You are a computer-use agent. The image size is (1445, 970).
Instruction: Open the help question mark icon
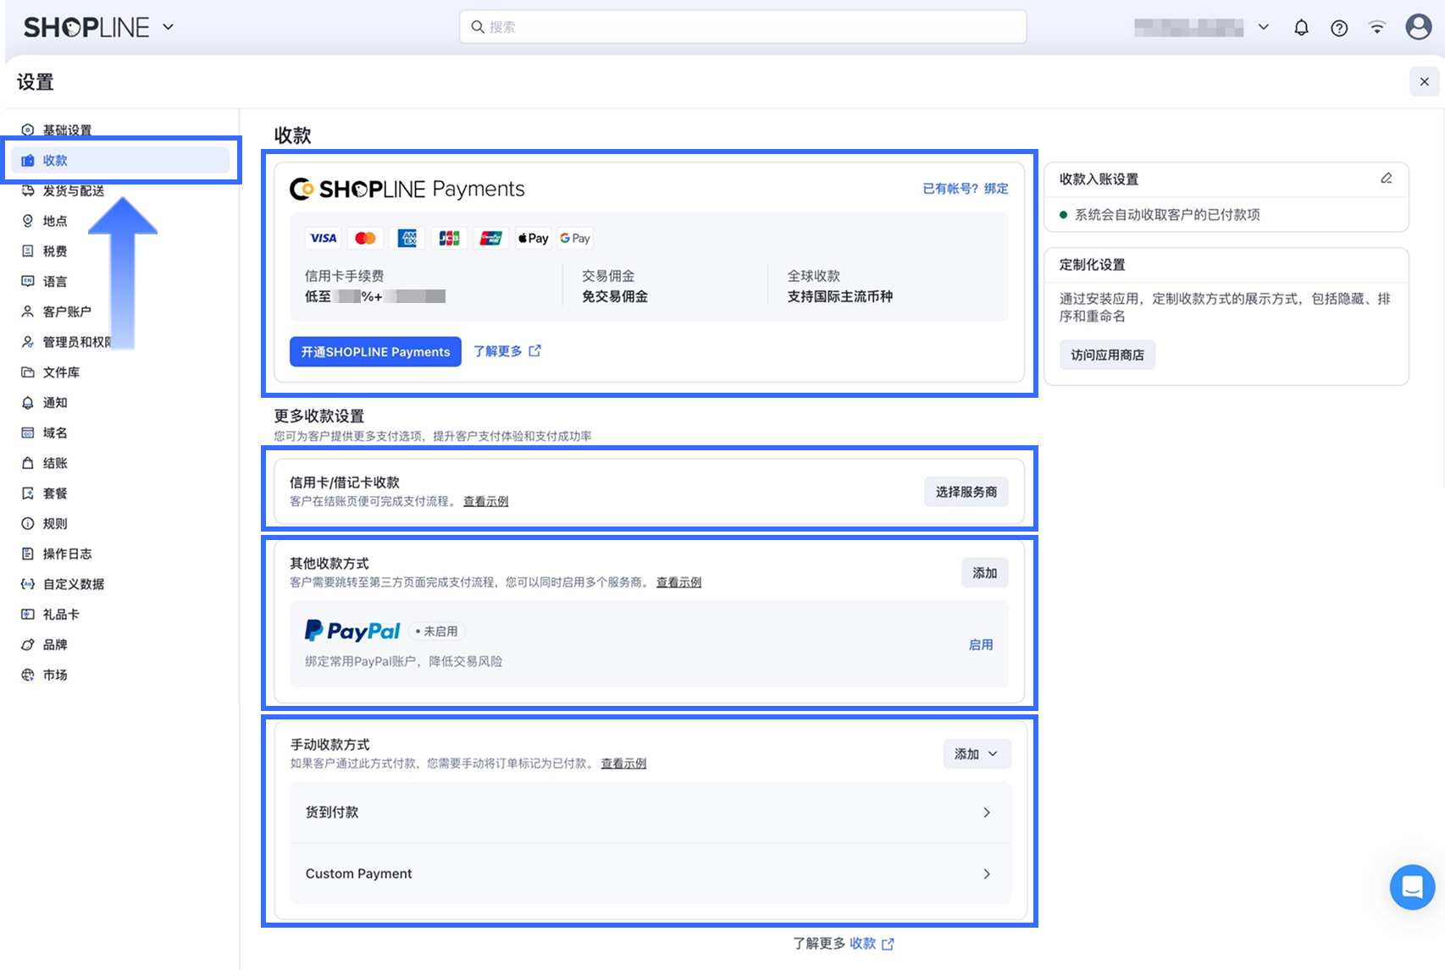(x=1339, y=28)
